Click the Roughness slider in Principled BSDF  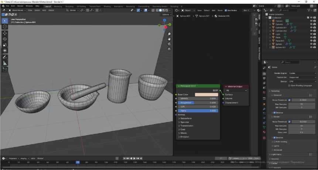coord(199,102)
